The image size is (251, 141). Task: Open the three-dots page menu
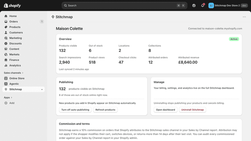pos(244,17)
